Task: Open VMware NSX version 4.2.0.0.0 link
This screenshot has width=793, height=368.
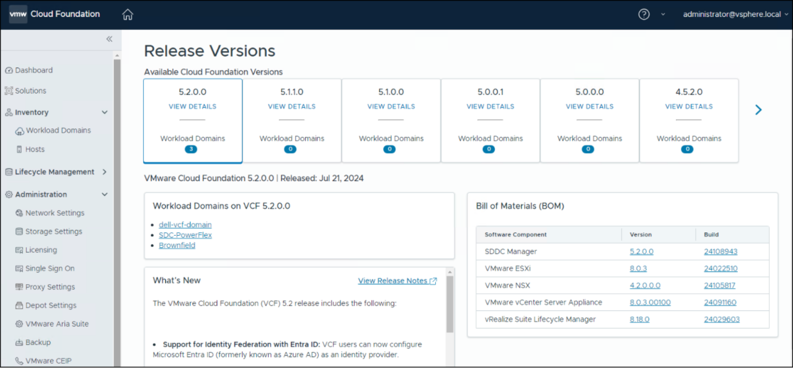Action: pos(645,286)
